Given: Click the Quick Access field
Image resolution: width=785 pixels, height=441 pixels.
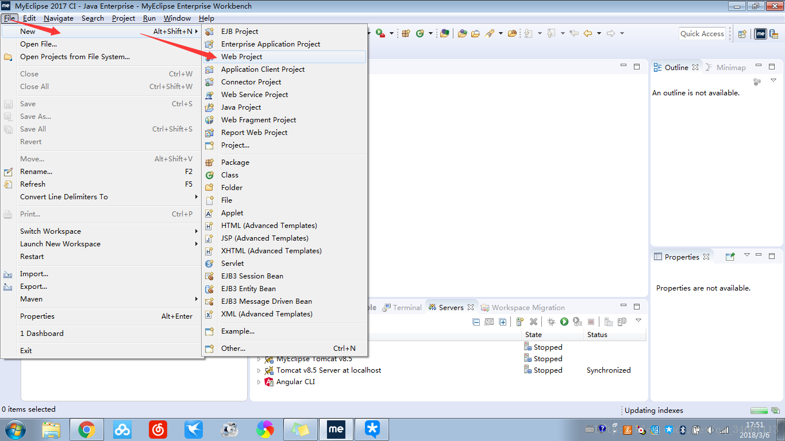Looking at the screenshot, I should tap(702, 33).
